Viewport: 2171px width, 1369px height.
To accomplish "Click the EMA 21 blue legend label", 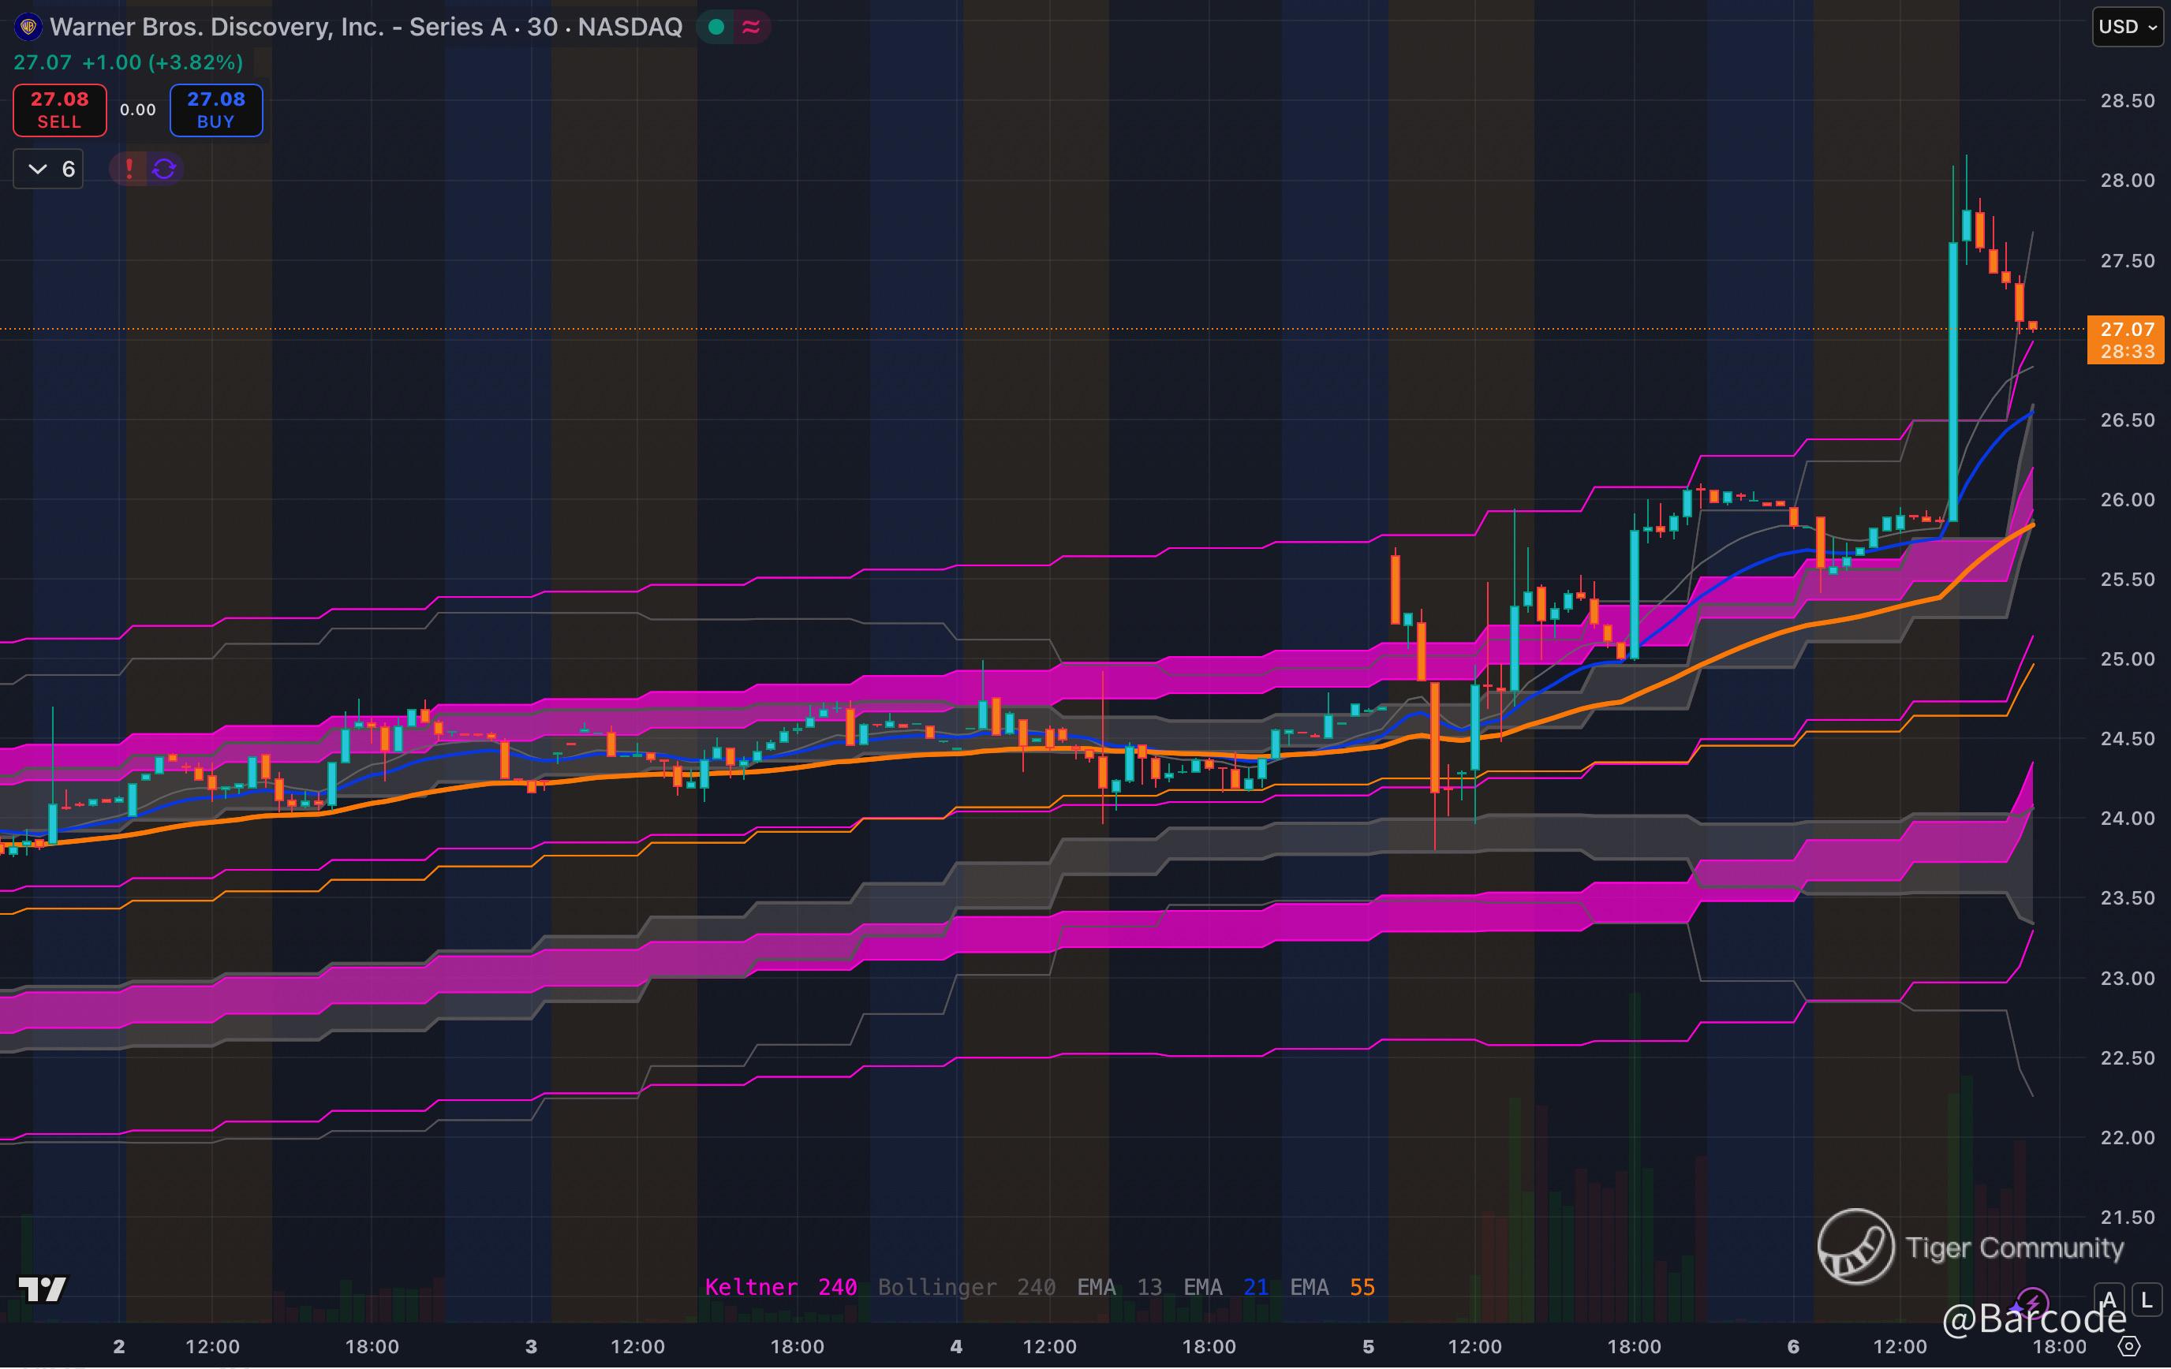I will point(1225,1287).
